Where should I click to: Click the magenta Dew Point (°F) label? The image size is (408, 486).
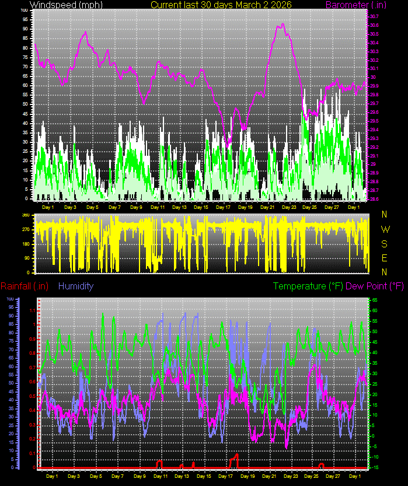point(375,286)
